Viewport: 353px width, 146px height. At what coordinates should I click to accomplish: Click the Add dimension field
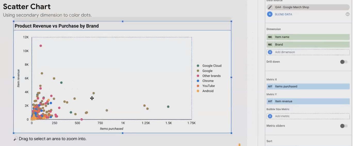308,52
